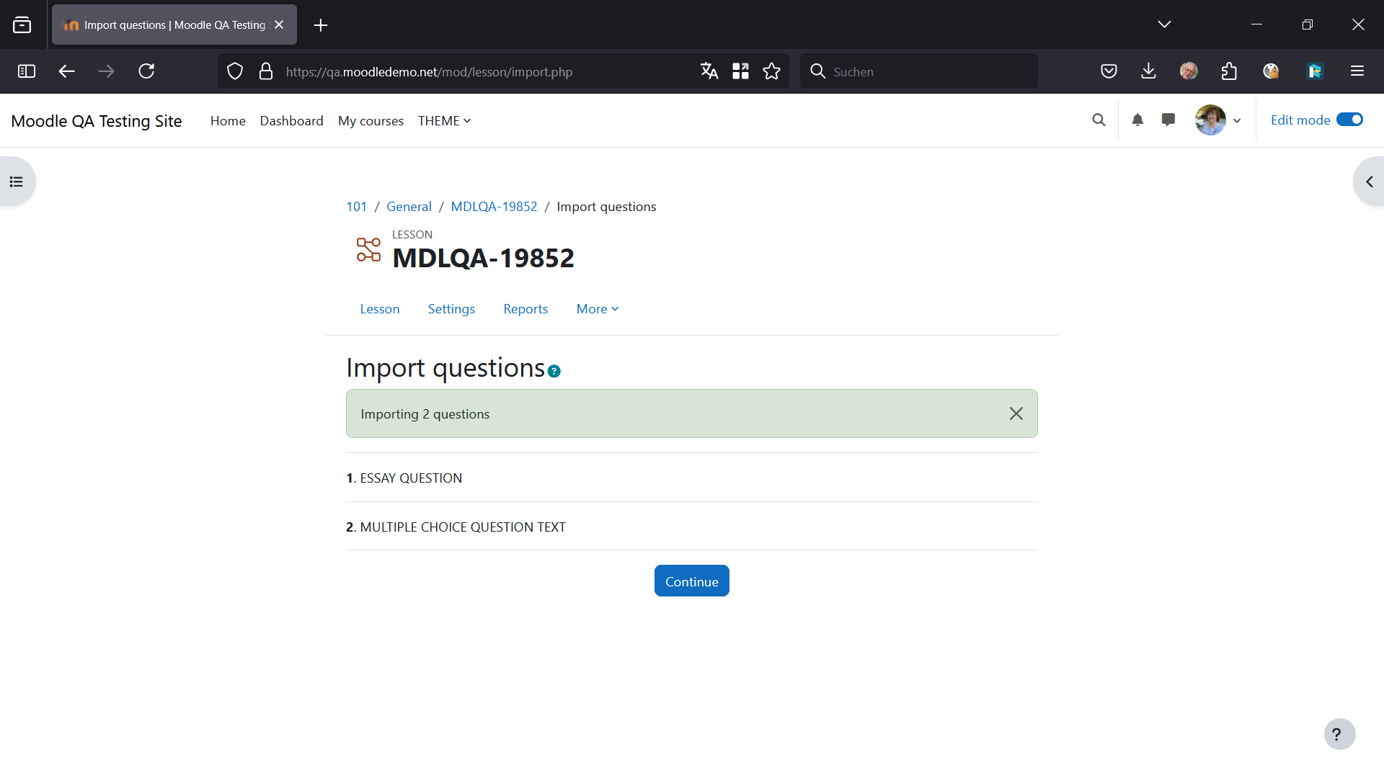Select the MULTIPLE CHOICE QUESTION TEXT row

[463, 527]
